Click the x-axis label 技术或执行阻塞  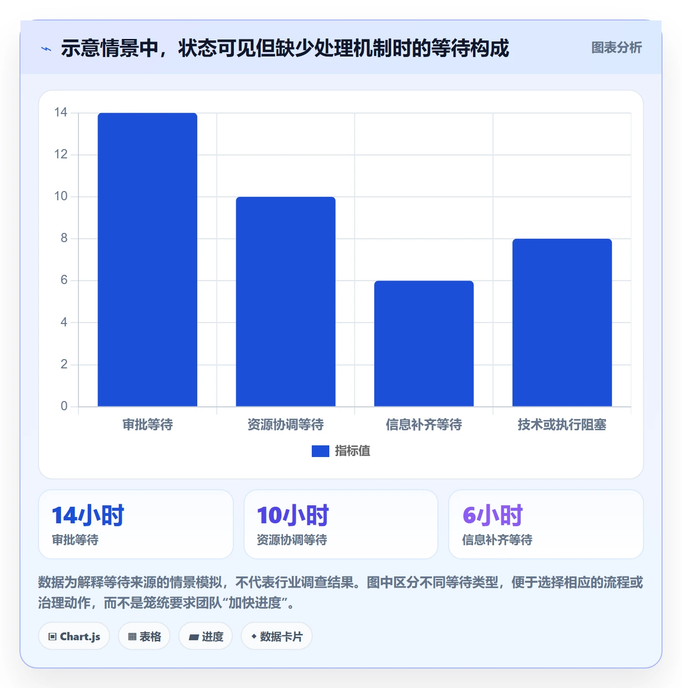click(x=562, y=425)
